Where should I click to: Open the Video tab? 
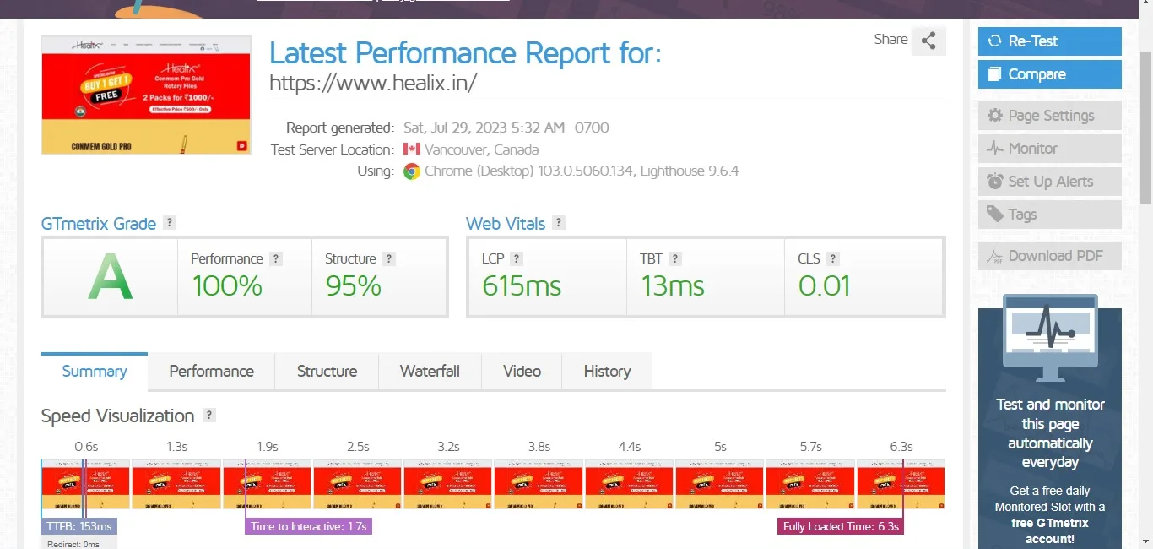coord(522,372)
